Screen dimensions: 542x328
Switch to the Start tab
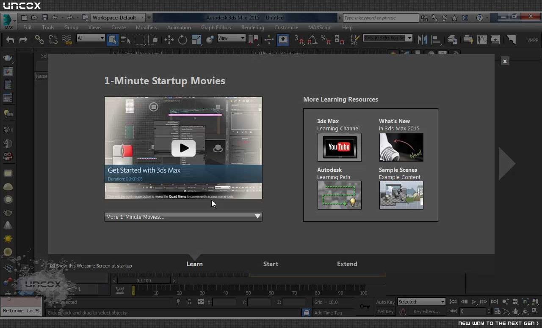coord(271,264)
